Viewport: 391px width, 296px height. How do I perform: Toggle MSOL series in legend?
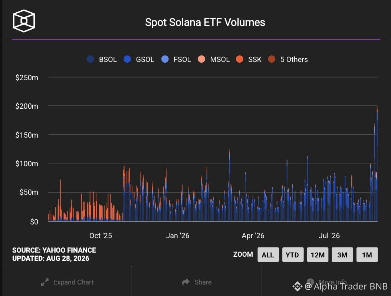point(214,59)
